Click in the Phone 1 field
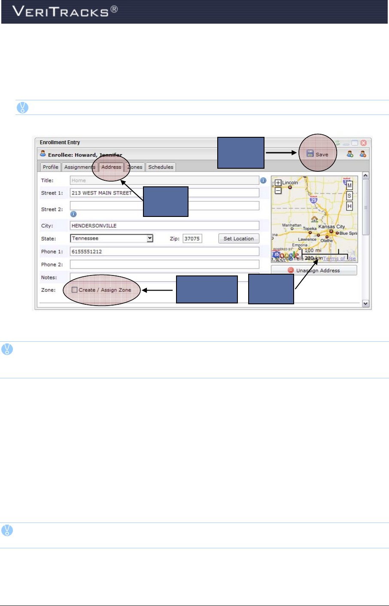The width and height of the screenshot is (389, 606). [164, 251]
